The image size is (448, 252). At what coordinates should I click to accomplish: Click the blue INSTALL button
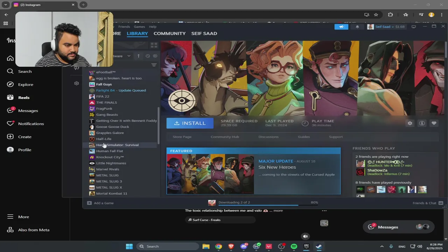(190, 123)
